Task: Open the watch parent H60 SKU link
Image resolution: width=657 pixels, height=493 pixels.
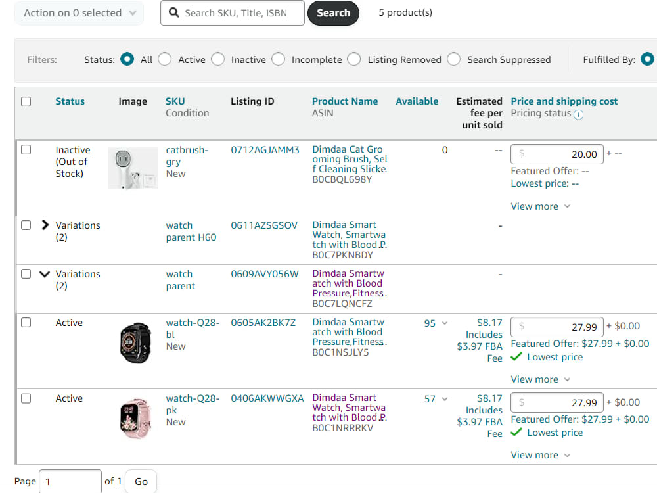Action: (x=191, y=231)
